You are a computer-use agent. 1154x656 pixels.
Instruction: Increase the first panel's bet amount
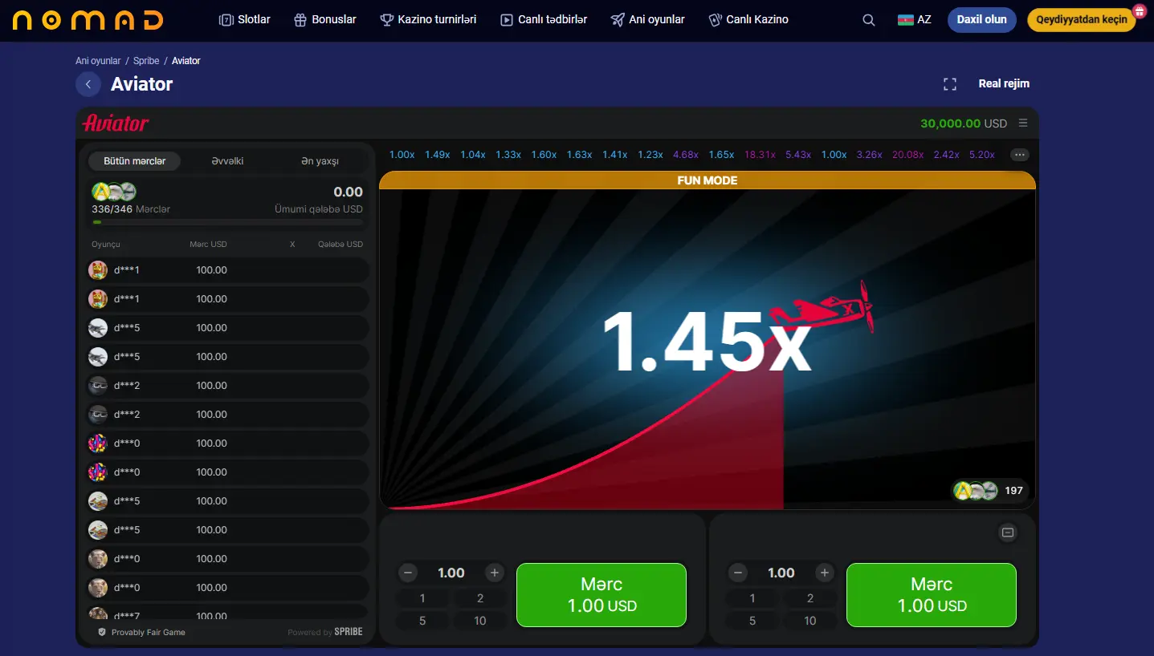495,573
